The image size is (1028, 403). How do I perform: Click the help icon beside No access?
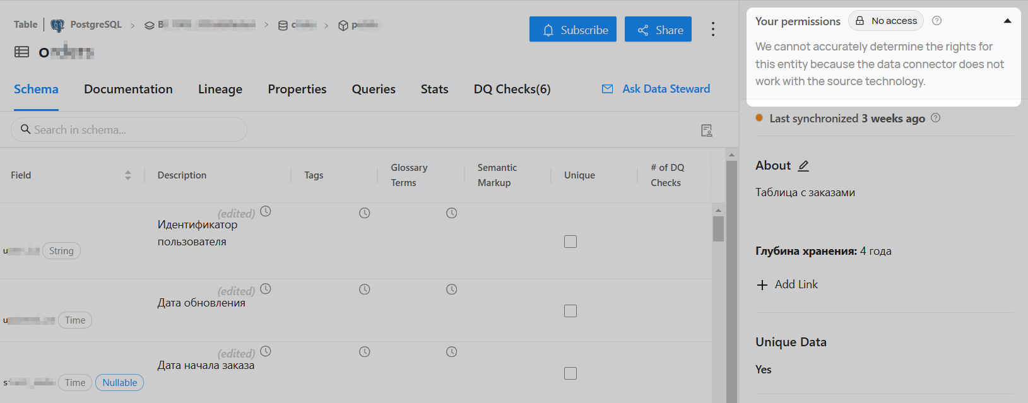click(x=937, y=21)
